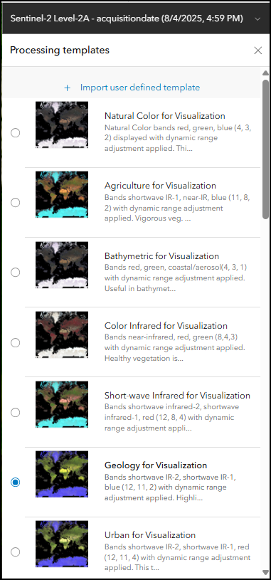The height and width of the screenshot is (580, 271).
Task: Click the 'Urban for Visualization' title
Action: point(150,535)
